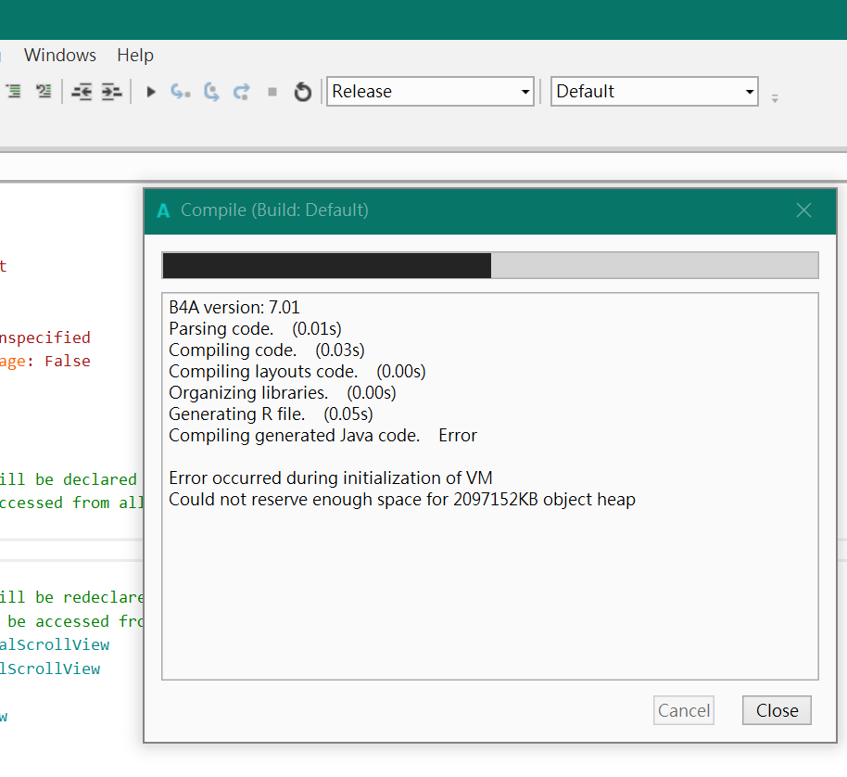Click the 'Compiling generated Java code. Error' line
This screenshot has height=777, width=847.
(322, 435)
